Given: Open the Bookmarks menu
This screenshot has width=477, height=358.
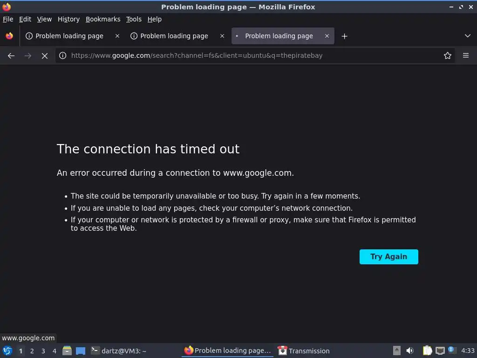Looking at the screenshot, I should point(103,19).
